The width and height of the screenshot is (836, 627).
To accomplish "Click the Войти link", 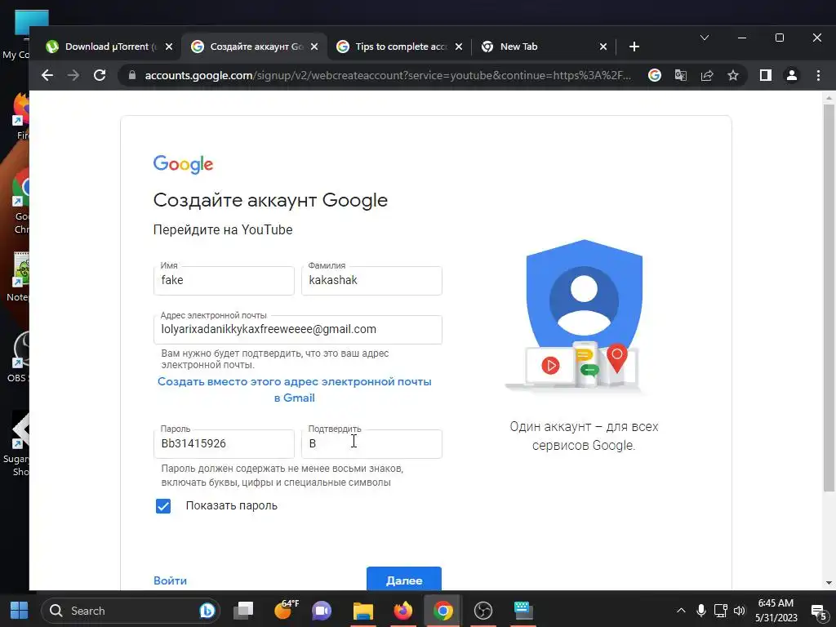I will [170, 580].
